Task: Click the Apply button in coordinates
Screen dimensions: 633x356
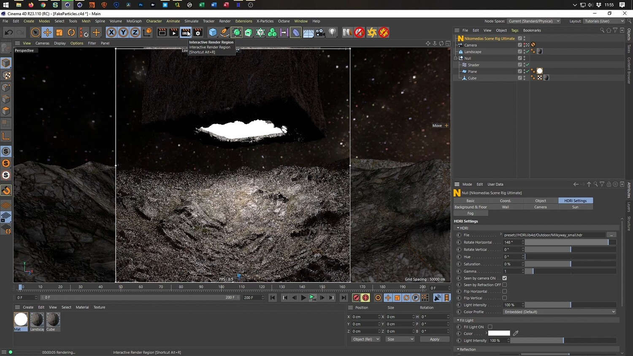Action: coord(434,339)
